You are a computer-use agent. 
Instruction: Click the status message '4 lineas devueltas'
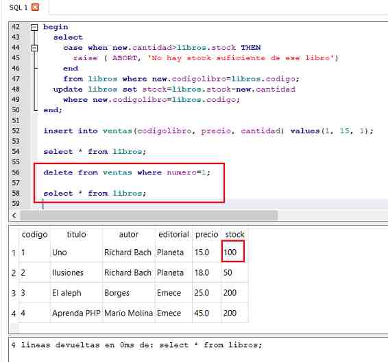point(136,345)
